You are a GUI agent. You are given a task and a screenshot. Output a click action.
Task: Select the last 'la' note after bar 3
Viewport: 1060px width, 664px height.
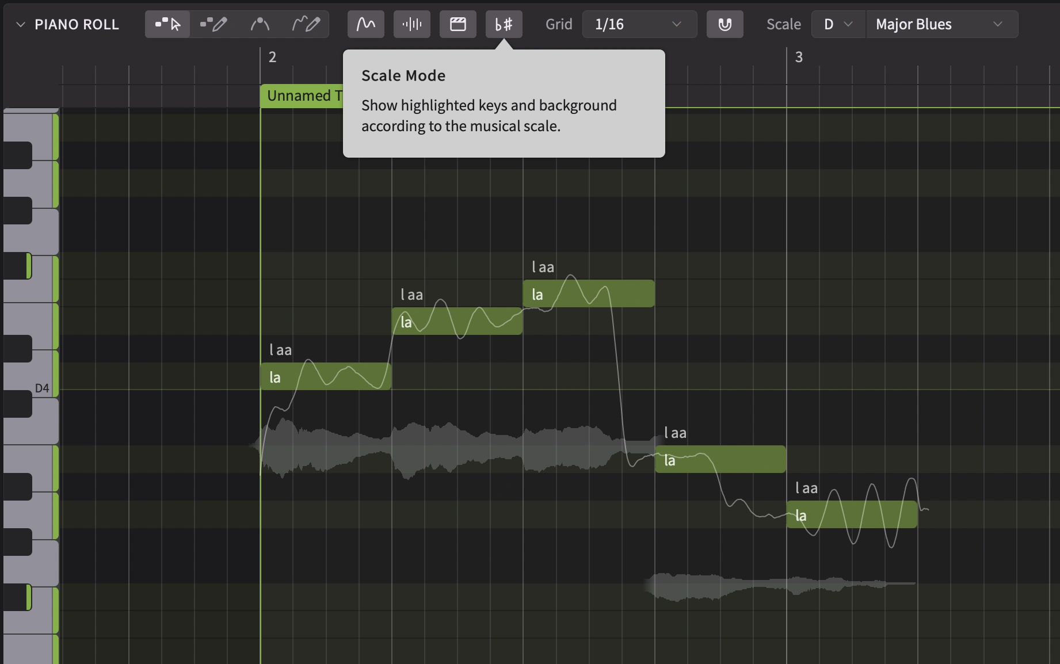click(852, 515)
